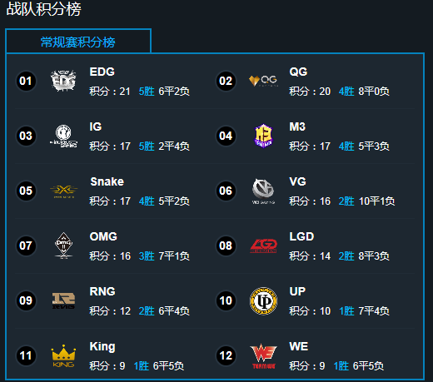Viewport: 433px width, 382px height.
Task: Click the M3 team logo
Action: pyautogui.click(x=264, y=136)
